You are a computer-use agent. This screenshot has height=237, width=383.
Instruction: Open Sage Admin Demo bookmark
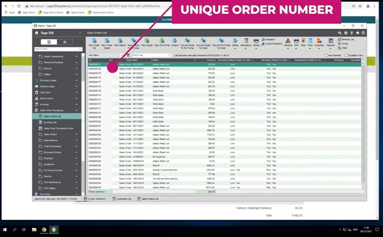coord(51,12)
